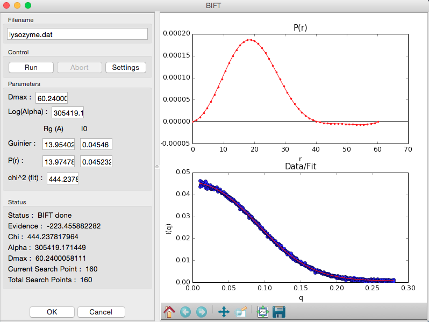Save the figure using floppy disk icon
The width and height of the screenshot is (429, 322).
point(279,312)
